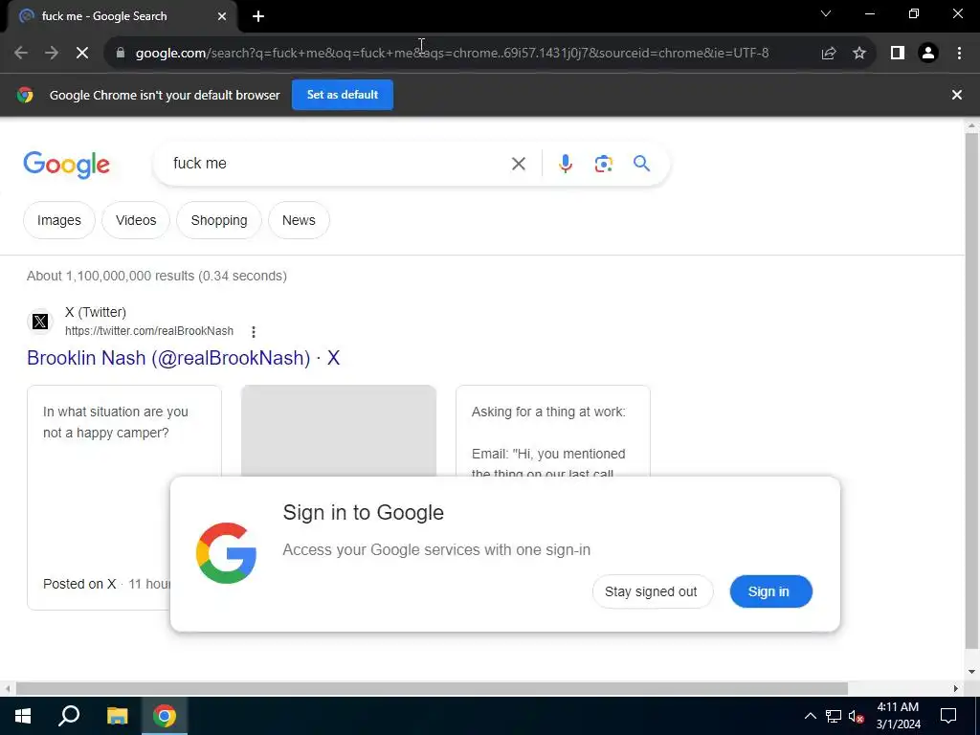Dismiss the default browser notification bar
Viewport: 980px width, 735px height.
tap(957, 95)
